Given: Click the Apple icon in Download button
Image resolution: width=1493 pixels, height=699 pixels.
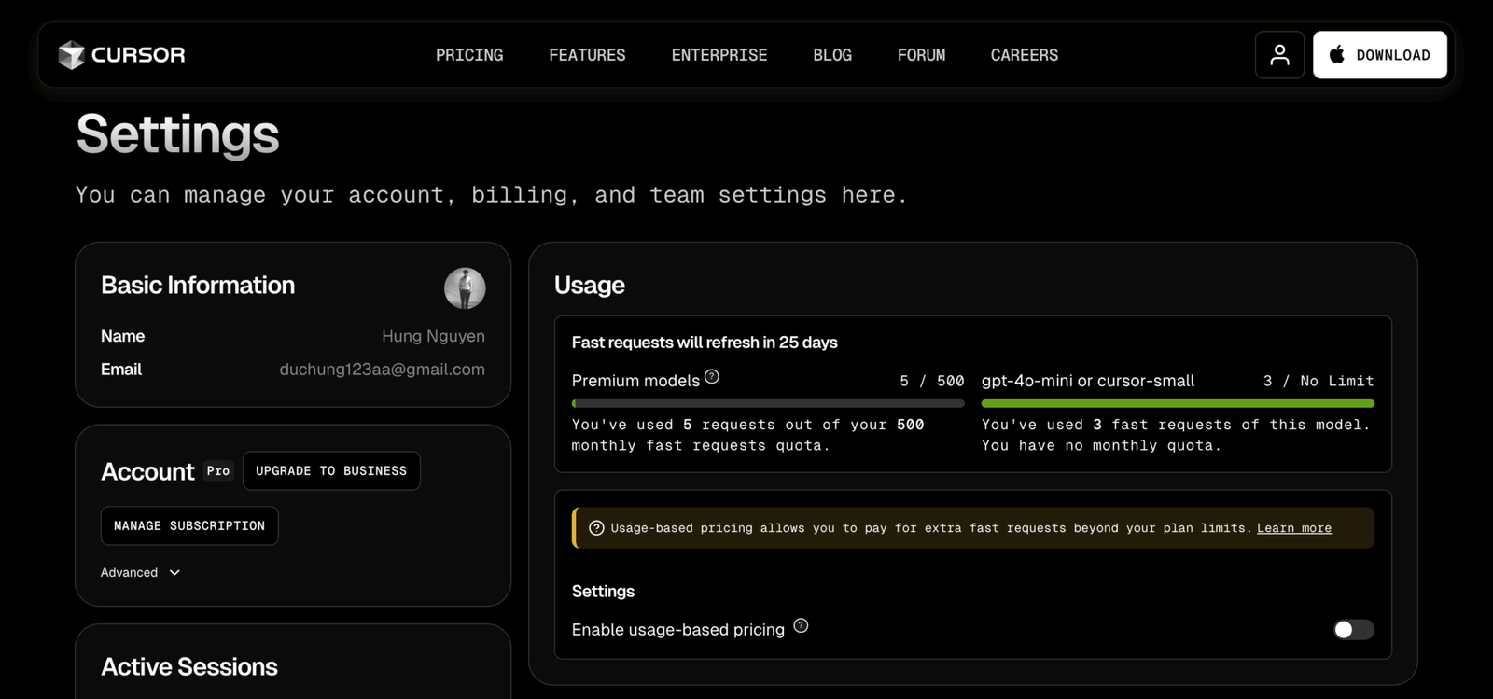Looking at the screenshot, I should tap(1337, 55).
